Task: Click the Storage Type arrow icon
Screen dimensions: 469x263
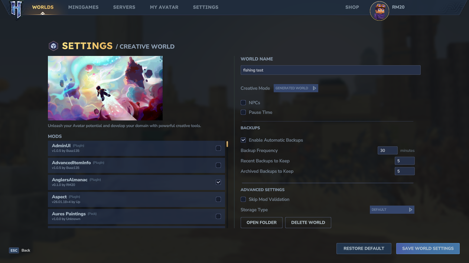Action: click(x=410, y=210)
